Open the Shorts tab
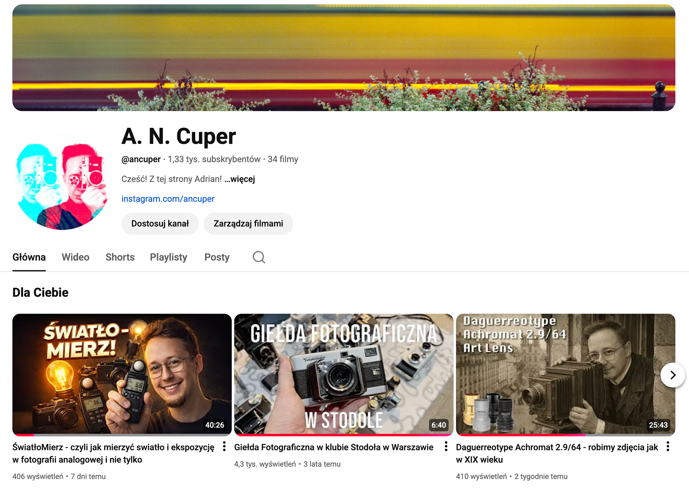This screenshot has width=689, height=492. point(120,257)
